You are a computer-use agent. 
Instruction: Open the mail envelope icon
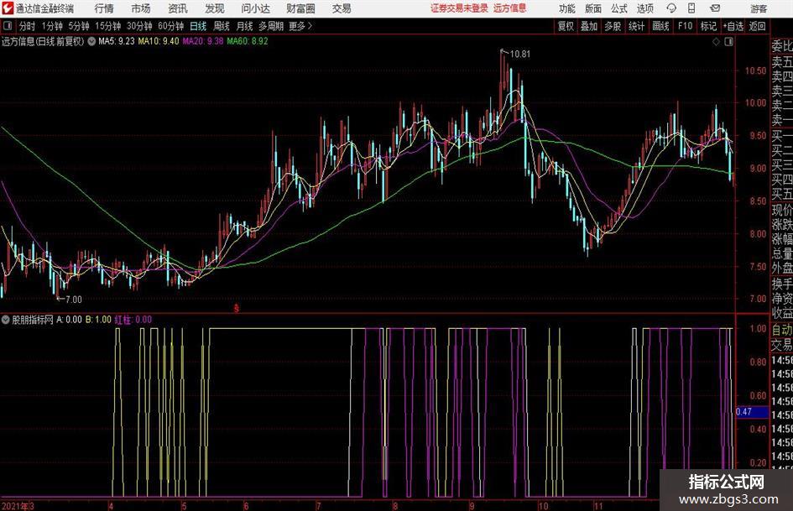[715, 8]
